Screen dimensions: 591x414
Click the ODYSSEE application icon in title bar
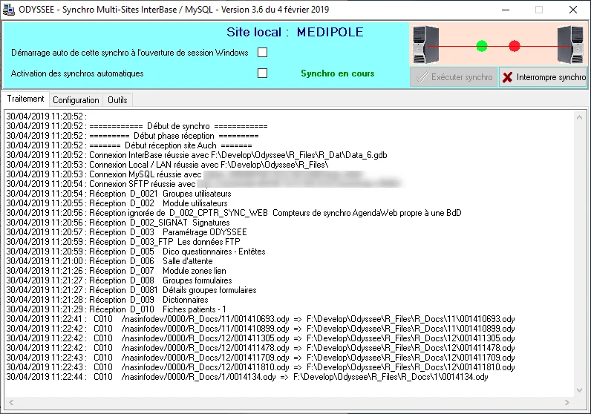pos(9,10)
